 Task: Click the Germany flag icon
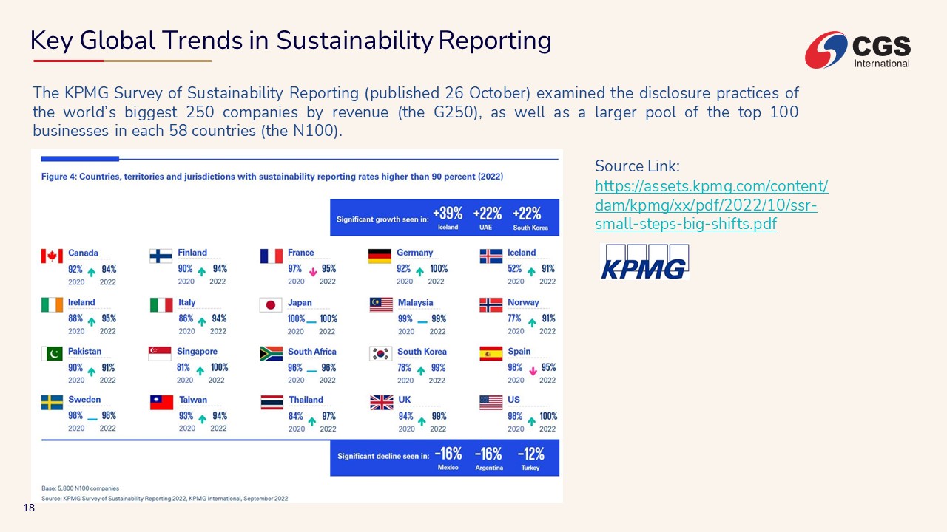click(380, 256)
